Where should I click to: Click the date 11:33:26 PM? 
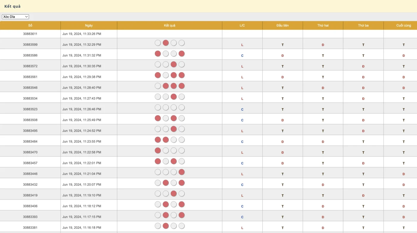(x=82, y=34)
